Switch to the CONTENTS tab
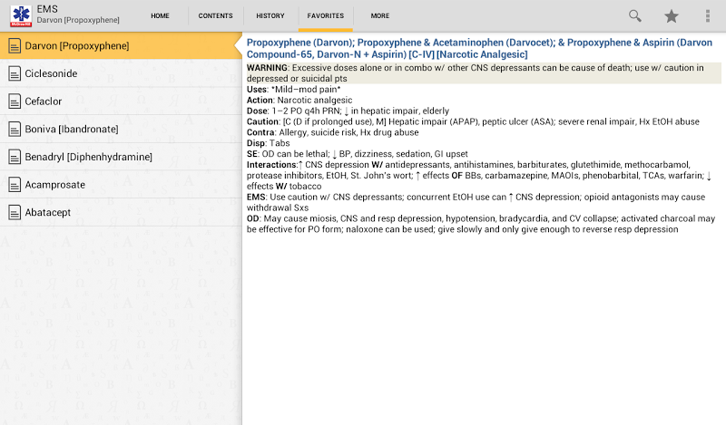Screen dimensions: 726x425 [x=215, y=15]
